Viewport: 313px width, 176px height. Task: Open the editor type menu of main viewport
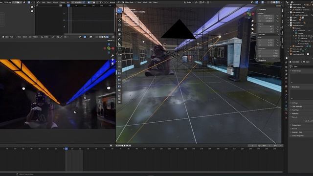pos(119,2)
